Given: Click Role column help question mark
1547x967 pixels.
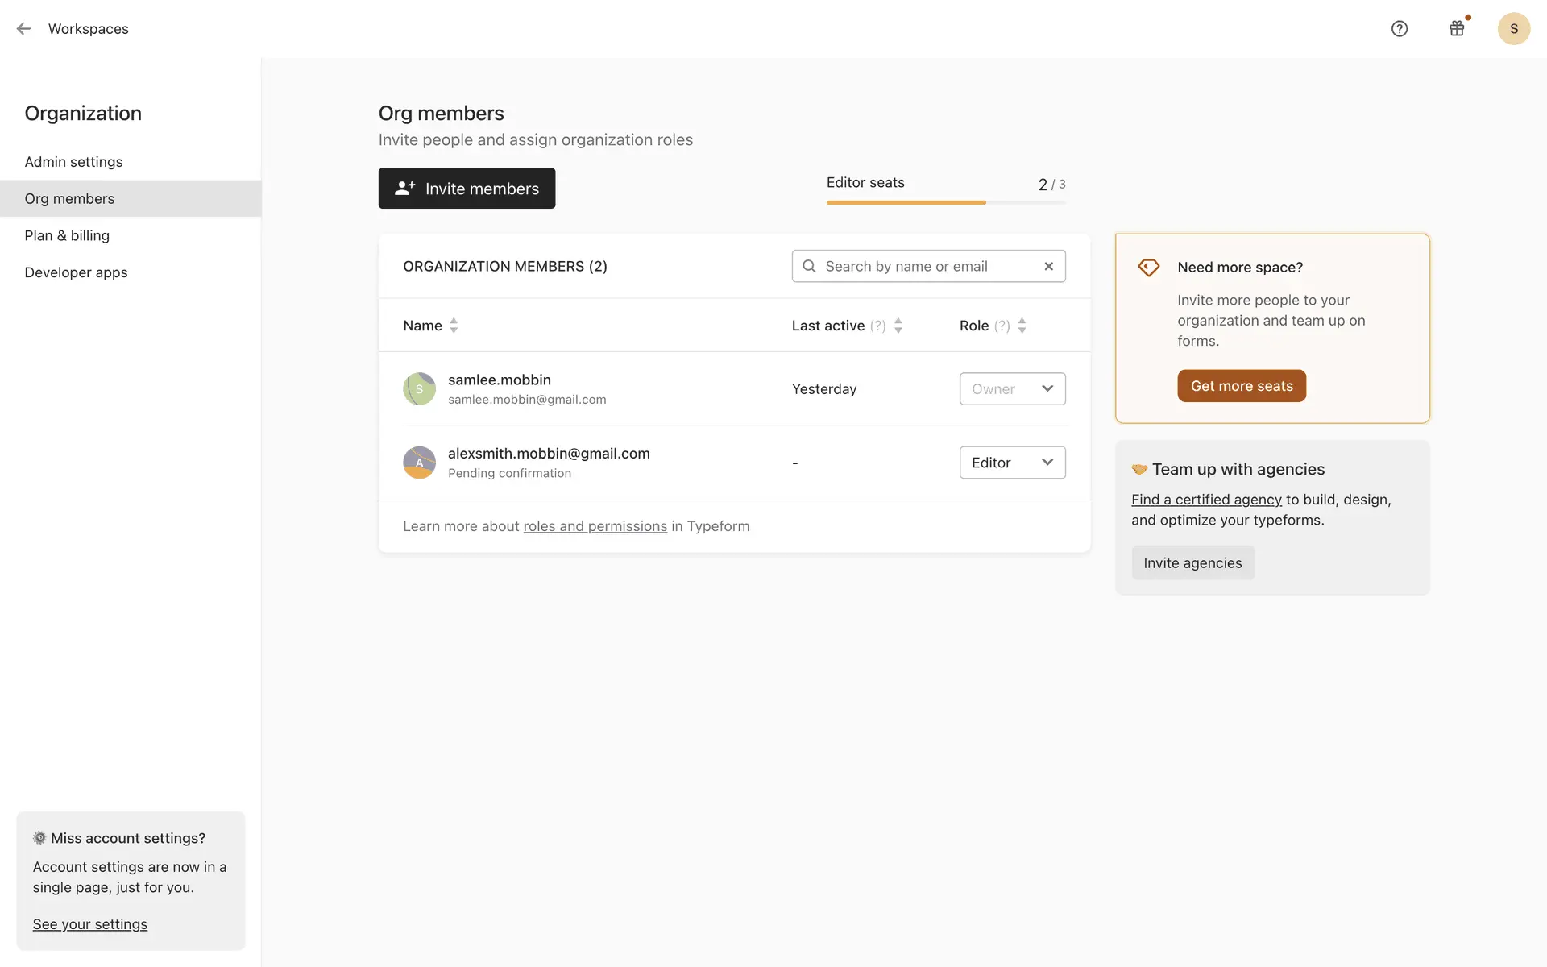Looking at the screenshot, I should pyautogui.click(x=1002, y=326).
